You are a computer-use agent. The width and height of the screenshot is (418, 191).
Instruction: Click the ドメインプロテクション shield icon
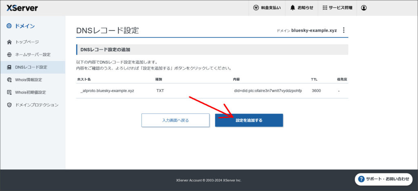(x=9, y=105)
